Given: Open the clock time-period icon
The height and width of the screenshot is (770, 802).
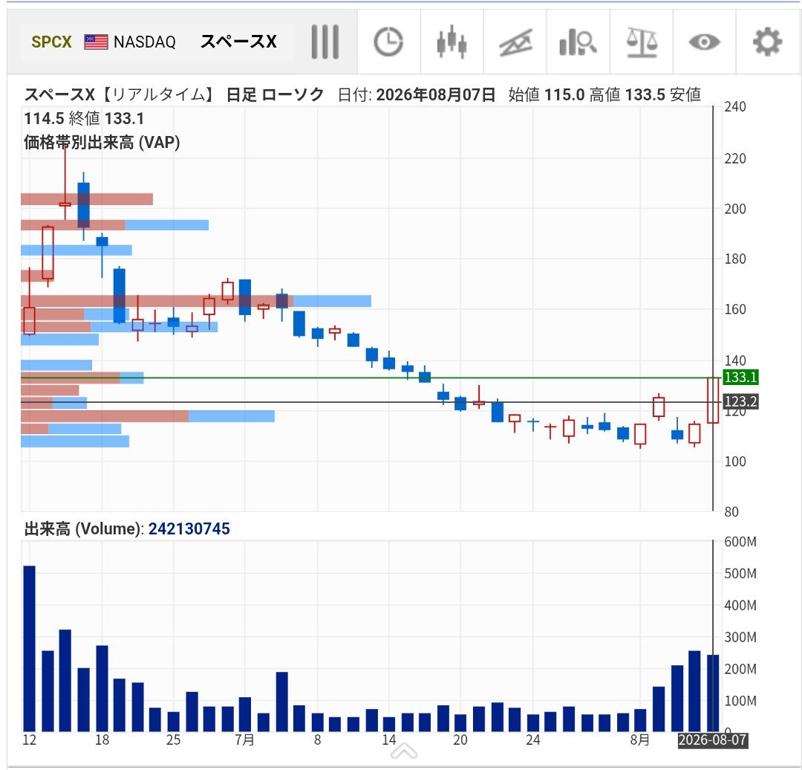Looking at the screenshot, I should [388, 42].
